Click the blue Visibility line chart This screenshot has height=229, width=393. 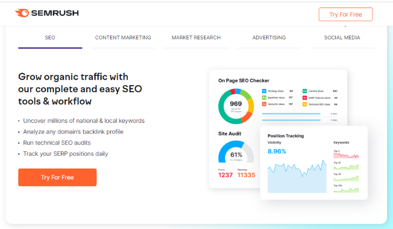click(297, 176)
